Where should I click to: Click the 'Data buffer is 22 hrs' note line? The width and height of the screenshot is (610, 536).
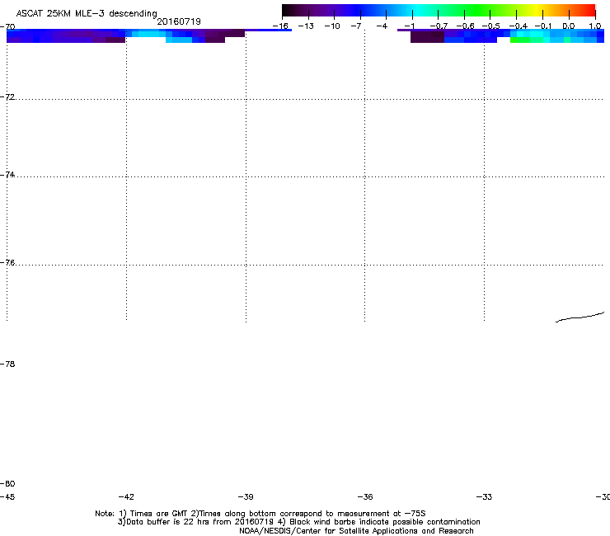pyautogui.click(x=298, y=522)
